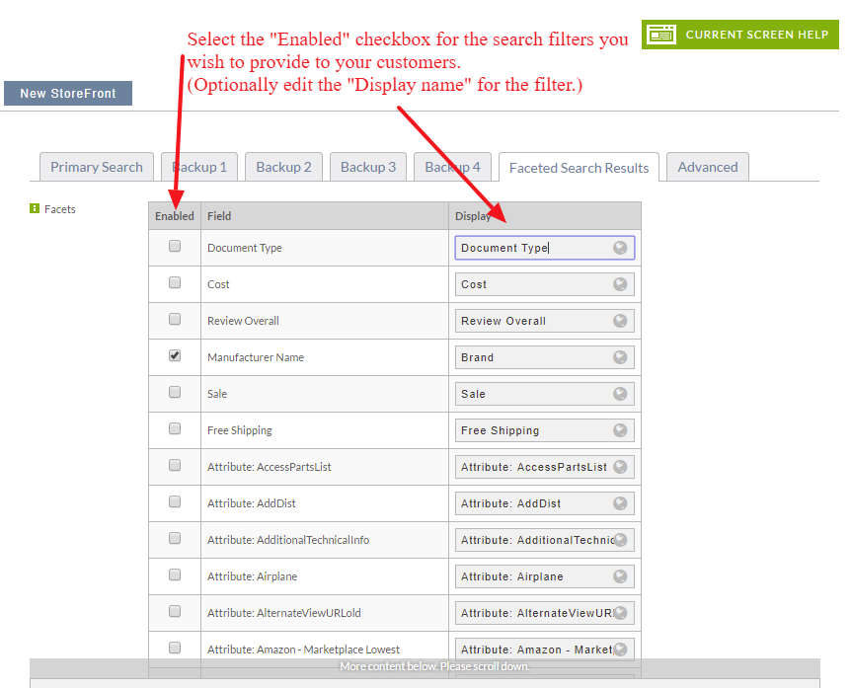
Task: Edit the Attribute: AccessPartsList display name field
Action: coord(544,467)
